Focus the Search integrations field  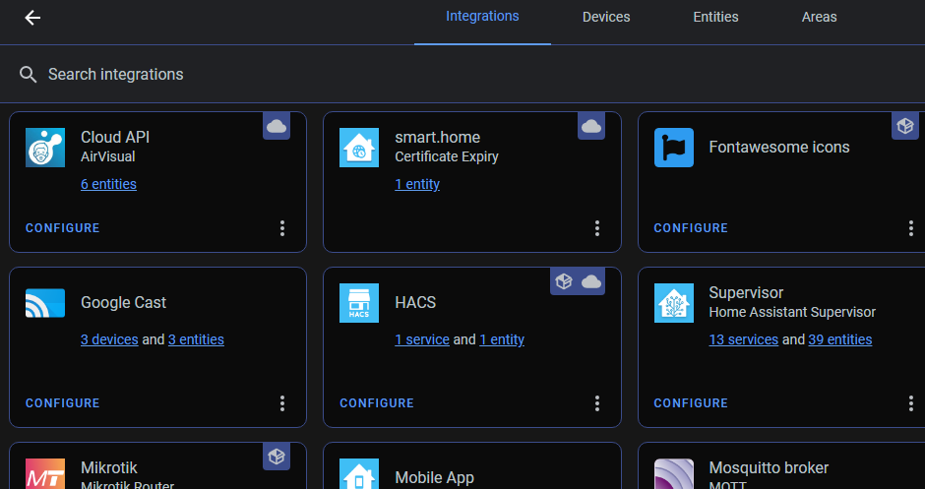(462, 75)
